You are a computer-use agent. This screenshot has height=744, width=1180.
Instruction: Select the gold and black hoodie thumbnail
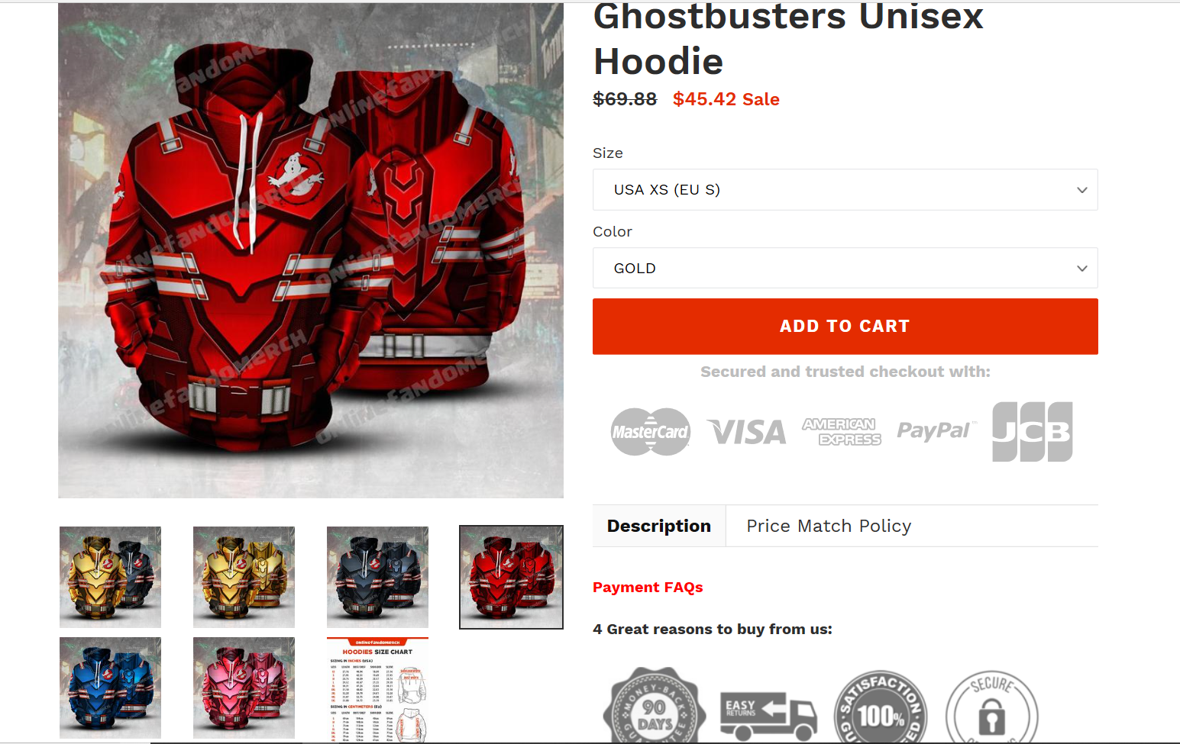[110, 577]
